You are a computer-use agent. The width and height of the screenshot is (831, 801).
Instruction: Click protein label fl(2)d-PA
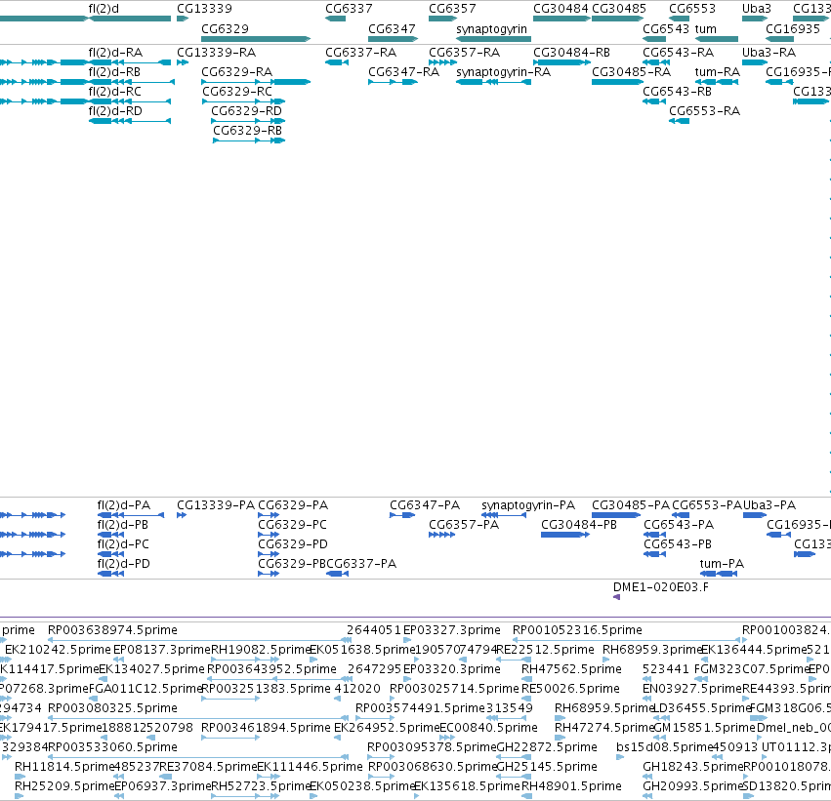coord(124,505)
